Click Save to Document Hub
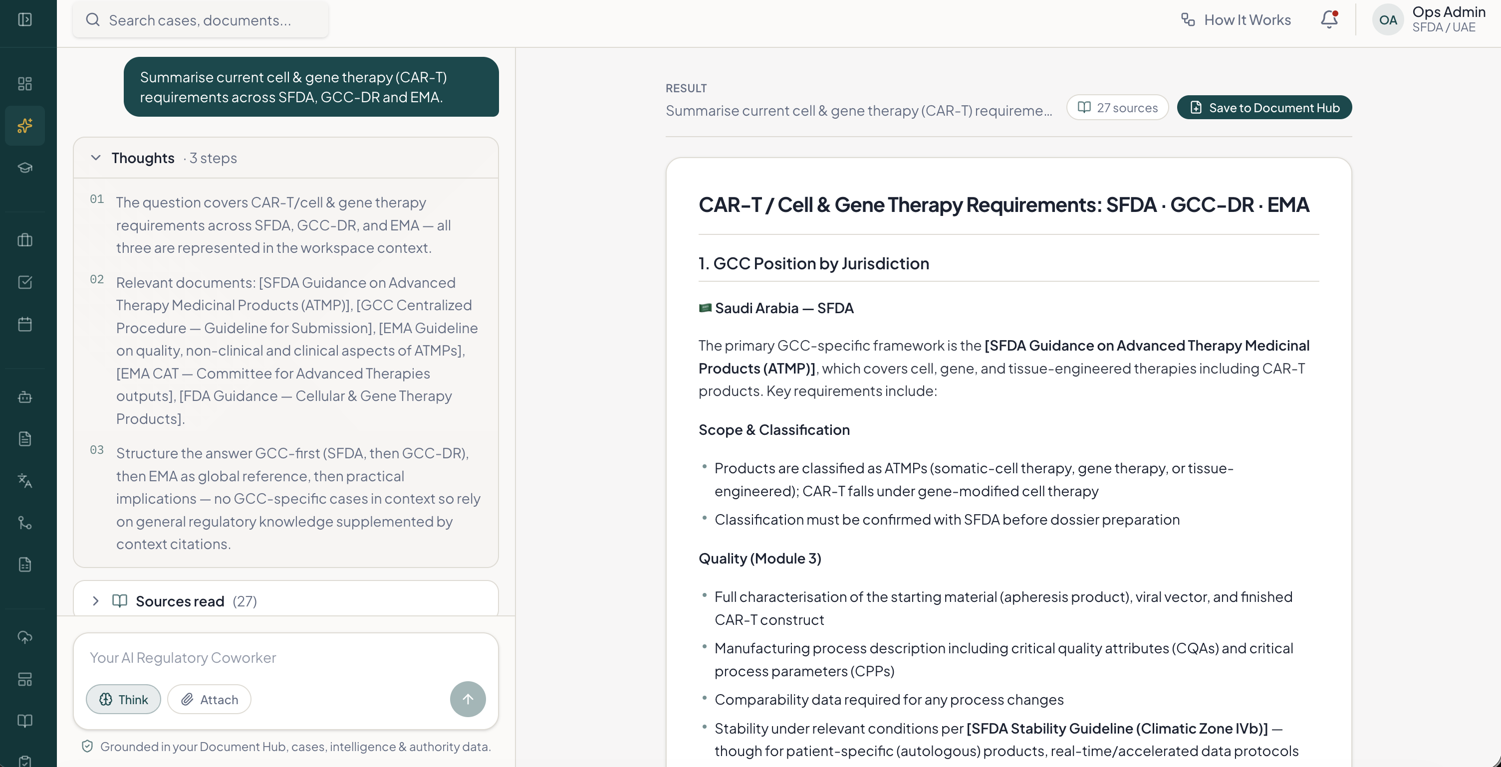Viewport: 1501px width, 767px height. 1264,108
